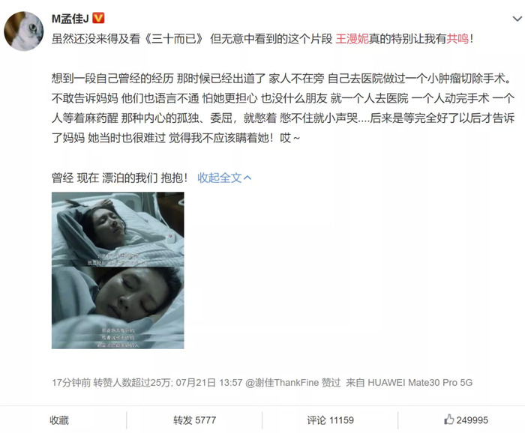Click the thumbs-up like icon
Image resolution: width=525 pixels, height=433 pixels.
[x=448, y=420]
